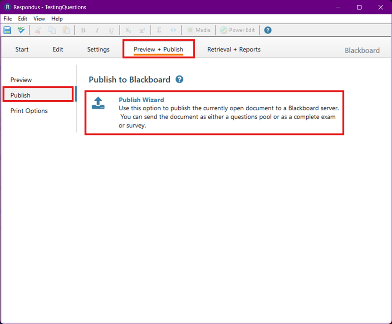Click the Blackboard personality label
The height and width of the screenshot is (324, 392).
click(x=362, y=50)
